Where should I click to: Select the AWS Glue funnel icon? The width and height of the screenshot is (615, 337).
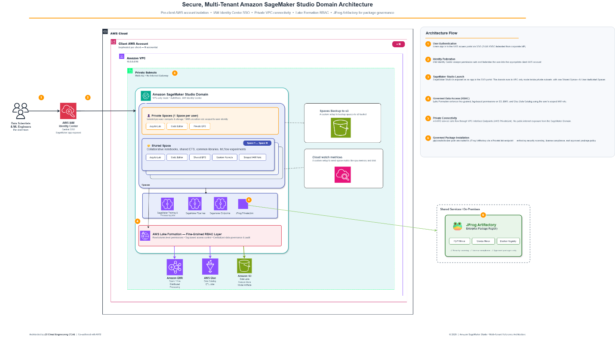210,267
